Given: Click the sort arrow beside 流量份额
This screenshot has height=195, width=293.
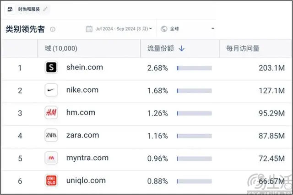Looking at the screenshot, I should coord(182,49).
